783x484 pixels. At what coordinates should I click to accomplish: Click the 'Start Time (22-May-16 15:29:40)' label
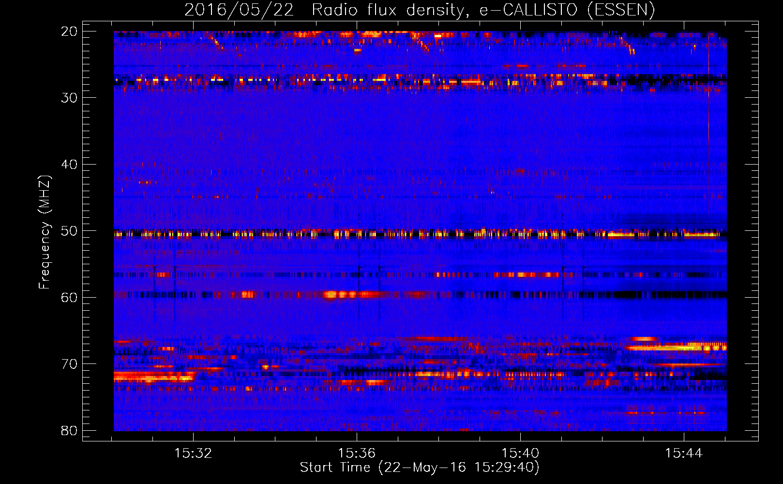point(420,468)
